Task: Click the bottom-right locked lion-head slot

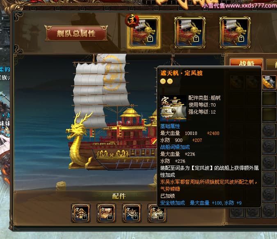Action: click(269, 210)
